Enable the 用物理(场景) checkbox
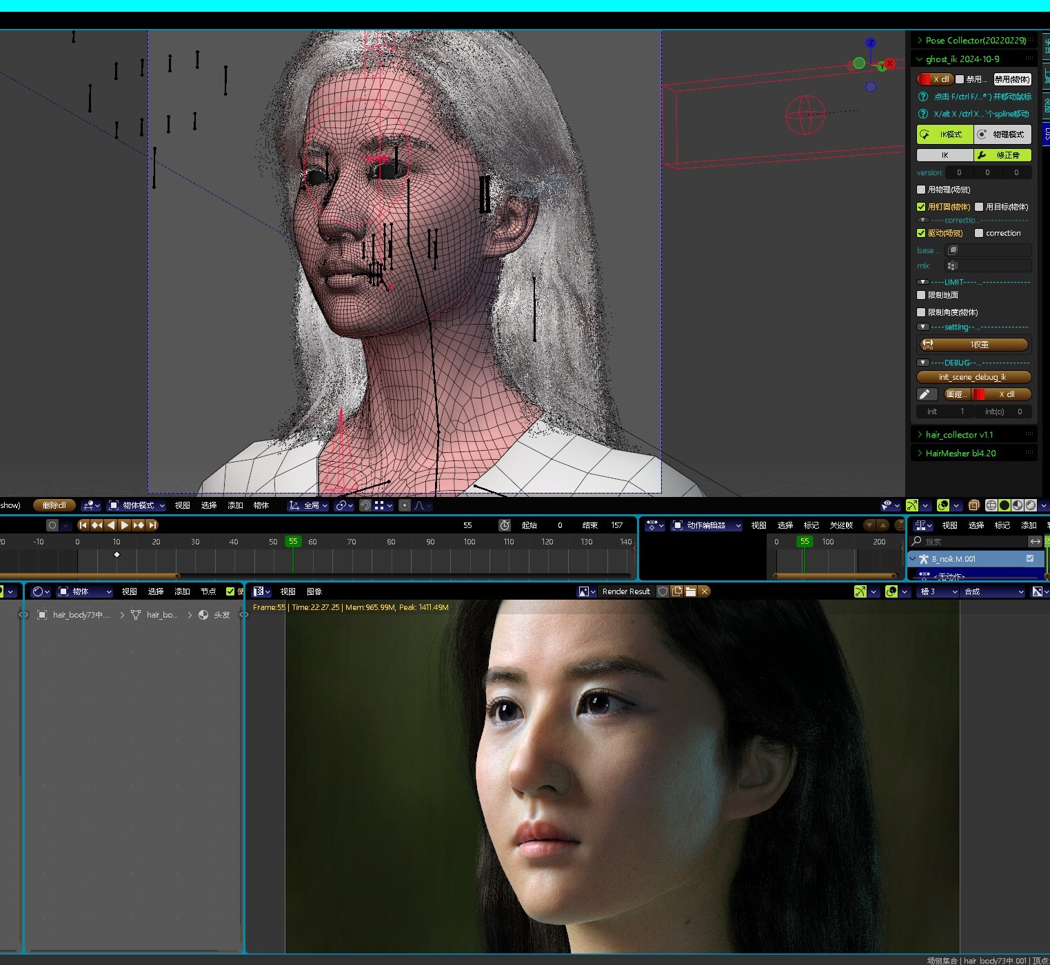 pyautogui.click(x=921, y=190)
